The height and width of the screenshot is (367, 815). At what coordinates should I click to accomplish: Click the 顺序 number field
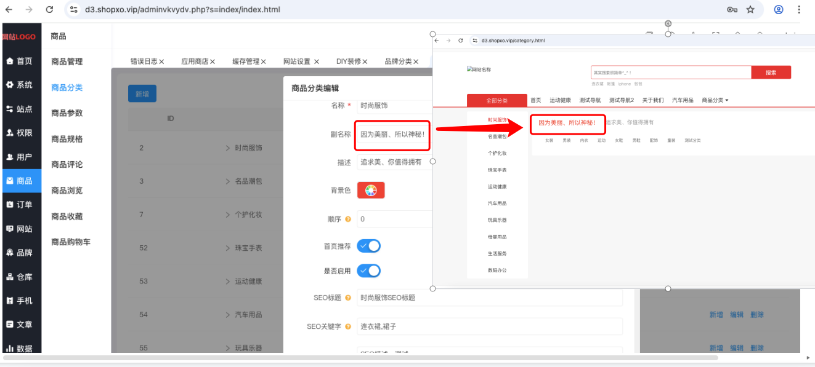395,219
